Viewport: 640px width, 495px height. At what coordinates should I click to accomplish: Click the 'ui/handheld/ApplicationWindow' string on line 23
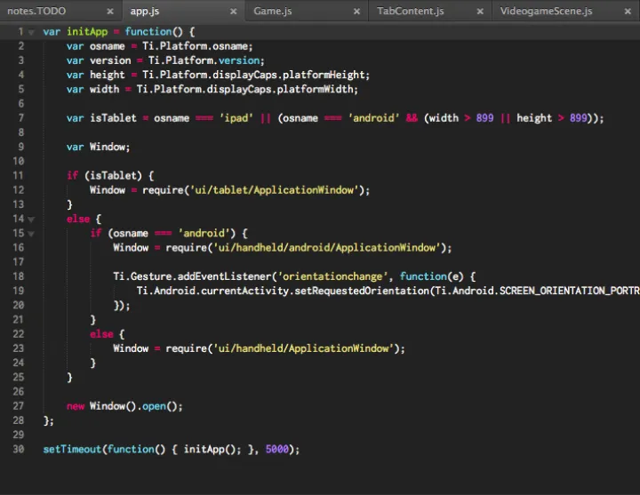click(303, 348)
